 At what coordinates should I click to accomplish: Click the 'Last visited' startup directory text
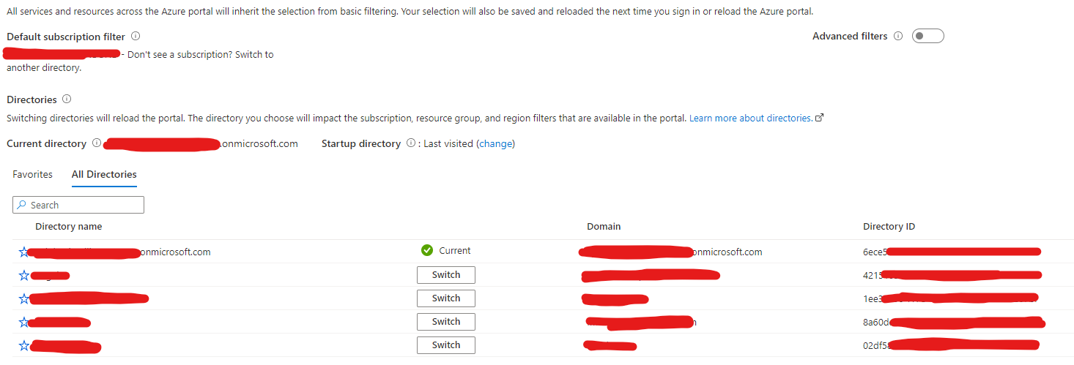(448, 143)
